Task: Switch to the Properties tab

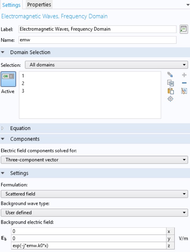Action: (39, 5)
